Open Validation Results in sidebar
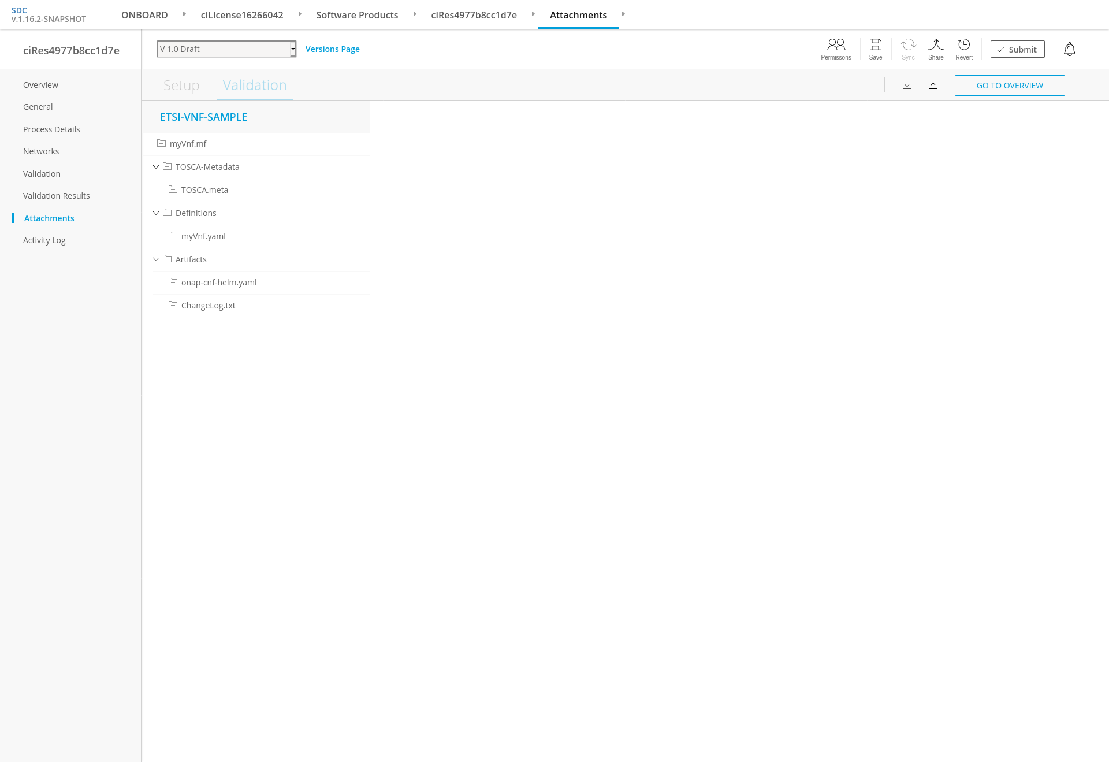 point(57,196)
